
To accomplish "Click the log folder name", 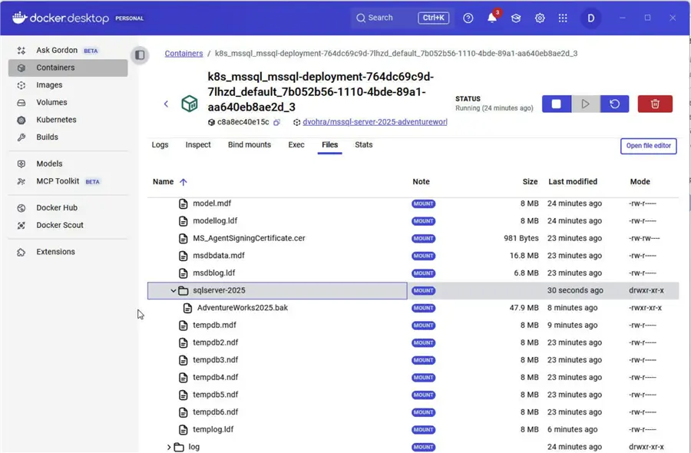I will click(x=194, y=447).
